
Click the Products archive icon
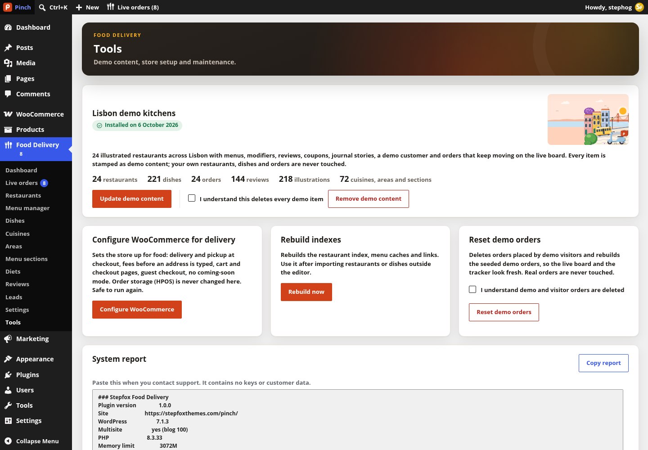click(x=8, y=130)
